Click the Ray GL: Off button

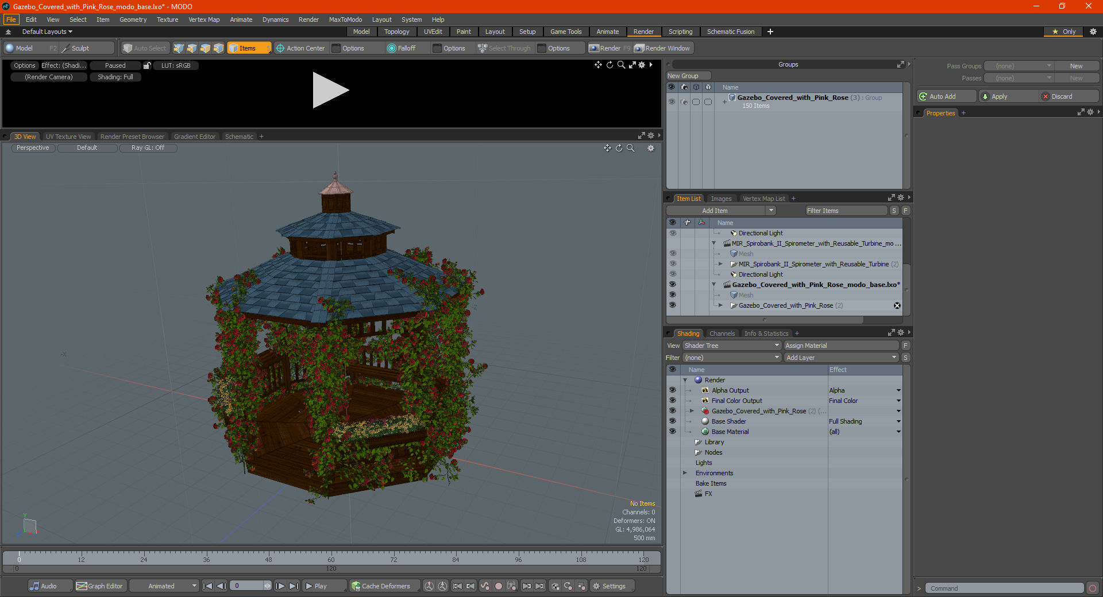pyautogui.click(x=148, y=148)
